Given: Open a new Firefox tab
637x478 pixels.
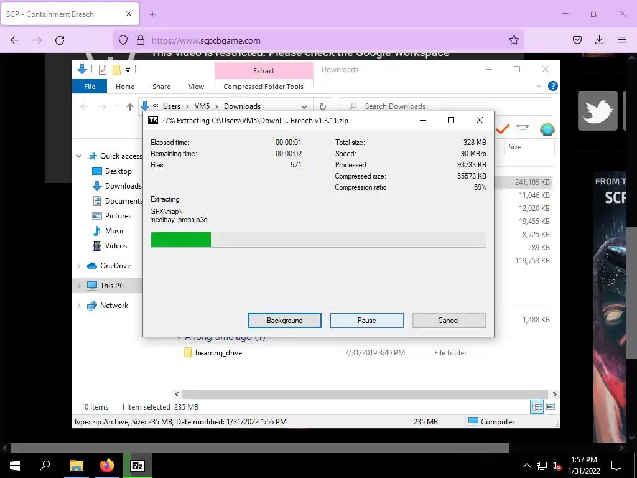Looking at the screenshot, I should (x=152, y=14).
